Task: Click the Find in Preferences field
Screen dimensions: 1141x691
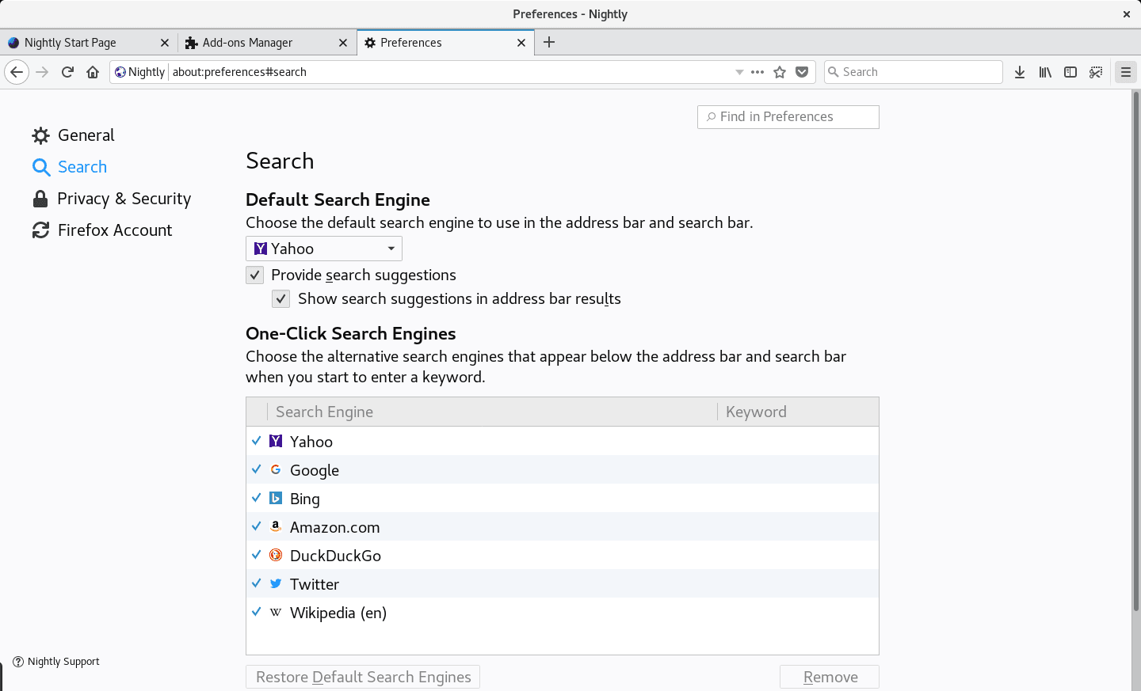Action: tap(788, 117)
